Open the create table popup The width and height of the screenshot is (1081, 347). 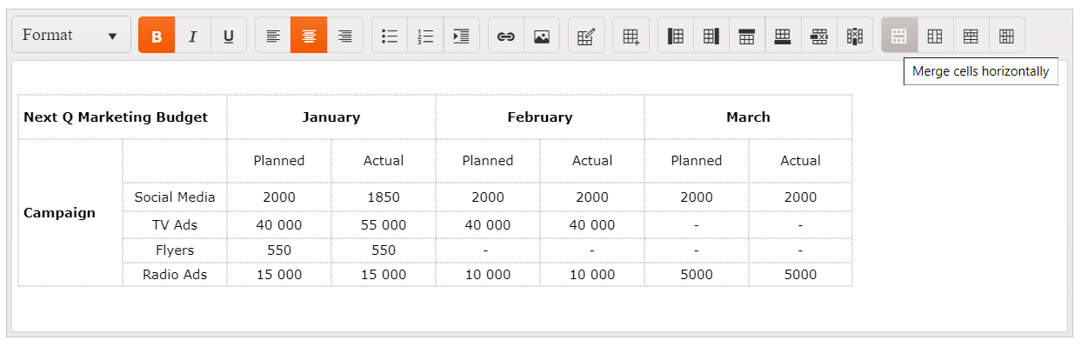[631, 36]
